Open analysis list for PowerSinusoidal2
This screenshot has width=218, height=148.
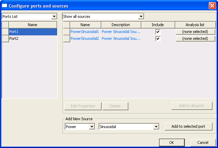tap(195, 39)
